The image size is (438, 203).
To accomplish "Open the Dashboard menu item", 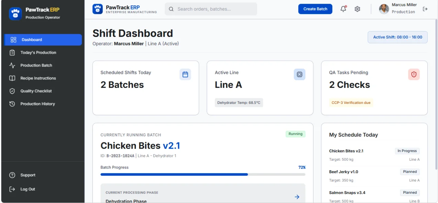I will pos(43,40).
